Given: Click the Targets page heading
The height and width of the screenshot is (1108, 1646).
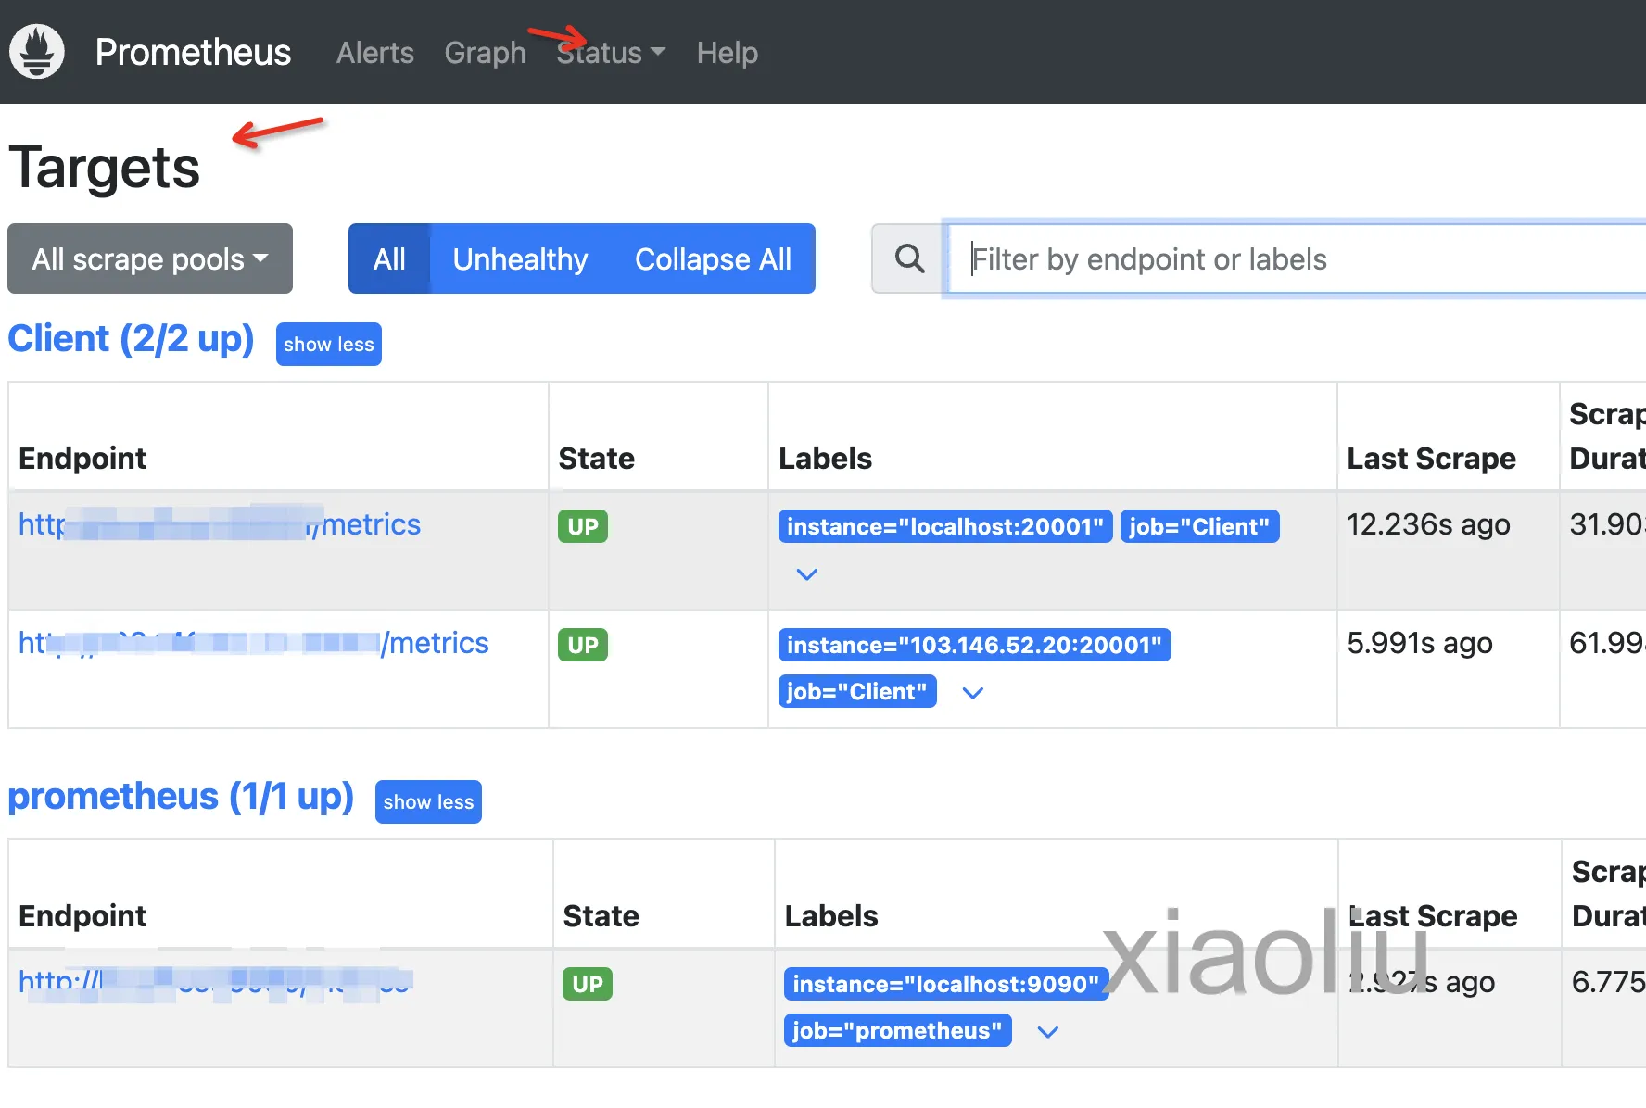Looking at the screenshot, I should (x=104, y=168).
